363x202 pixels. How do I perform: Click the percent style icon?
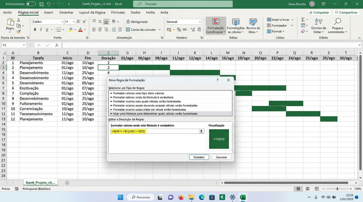click(x=179, y=30)
